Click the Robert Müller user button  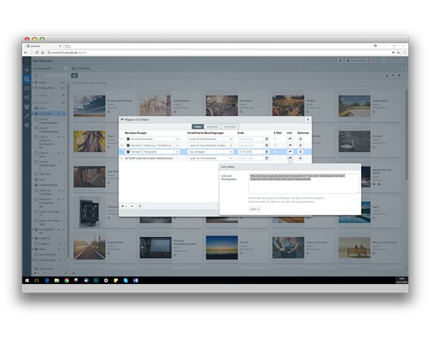tap(357, 61)
